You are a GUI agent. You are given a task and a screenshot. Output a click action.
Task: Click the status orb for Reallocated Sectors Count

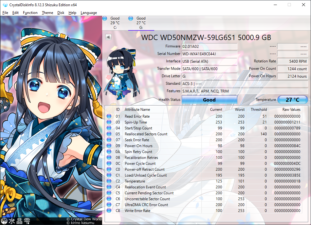[x=109, y=134]
